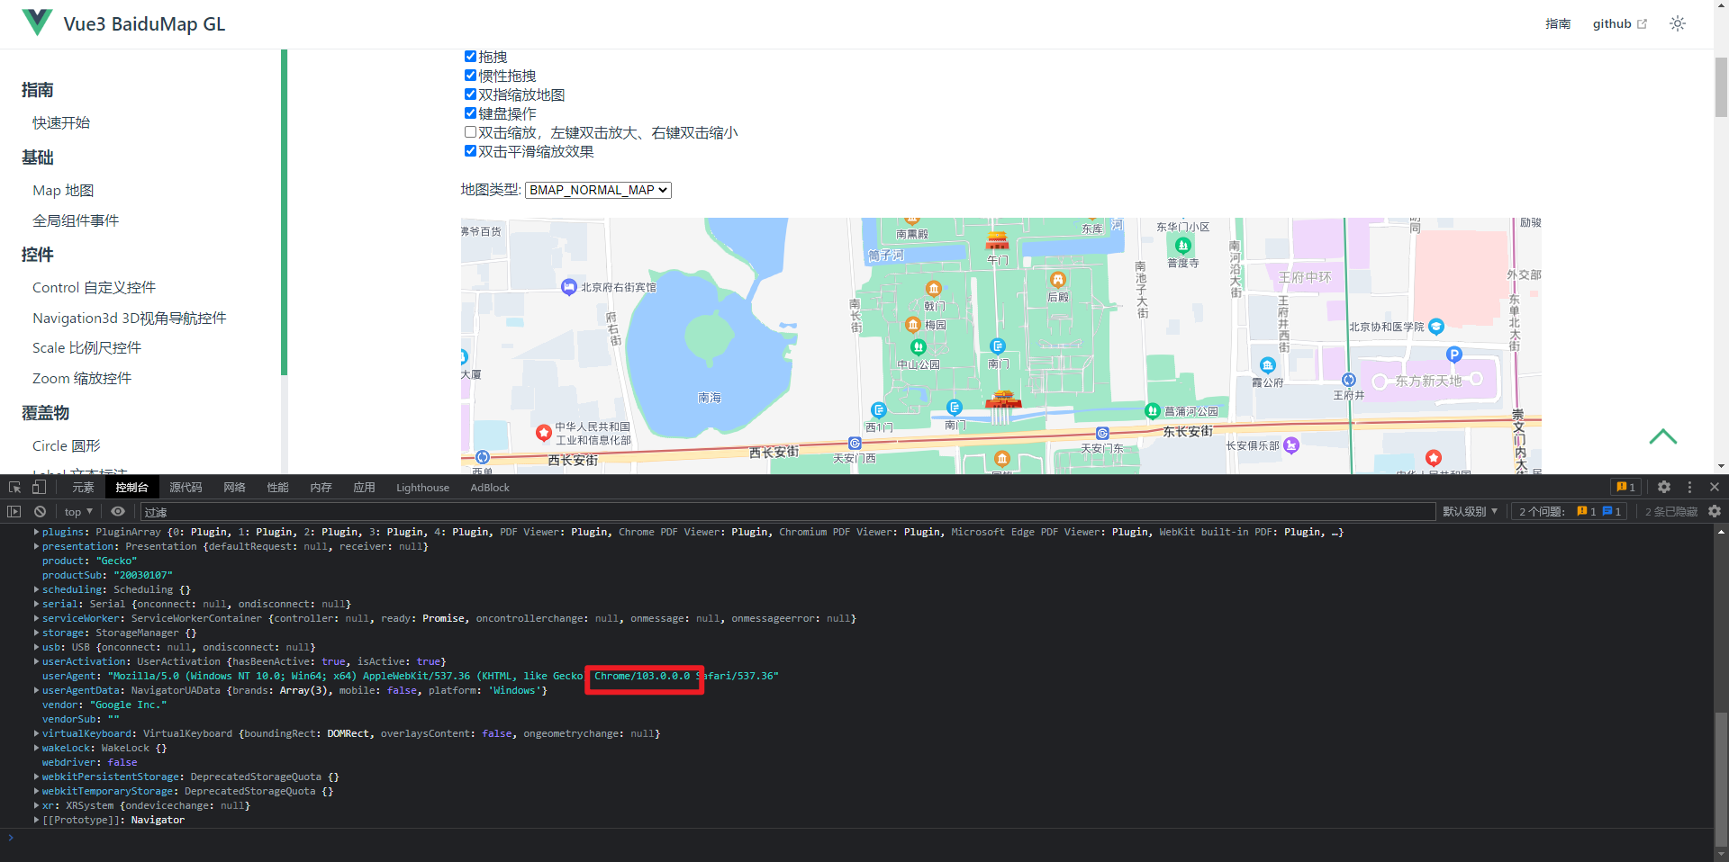Toggle the device toolbar icon in DevTools

click(x=39, y=487)
